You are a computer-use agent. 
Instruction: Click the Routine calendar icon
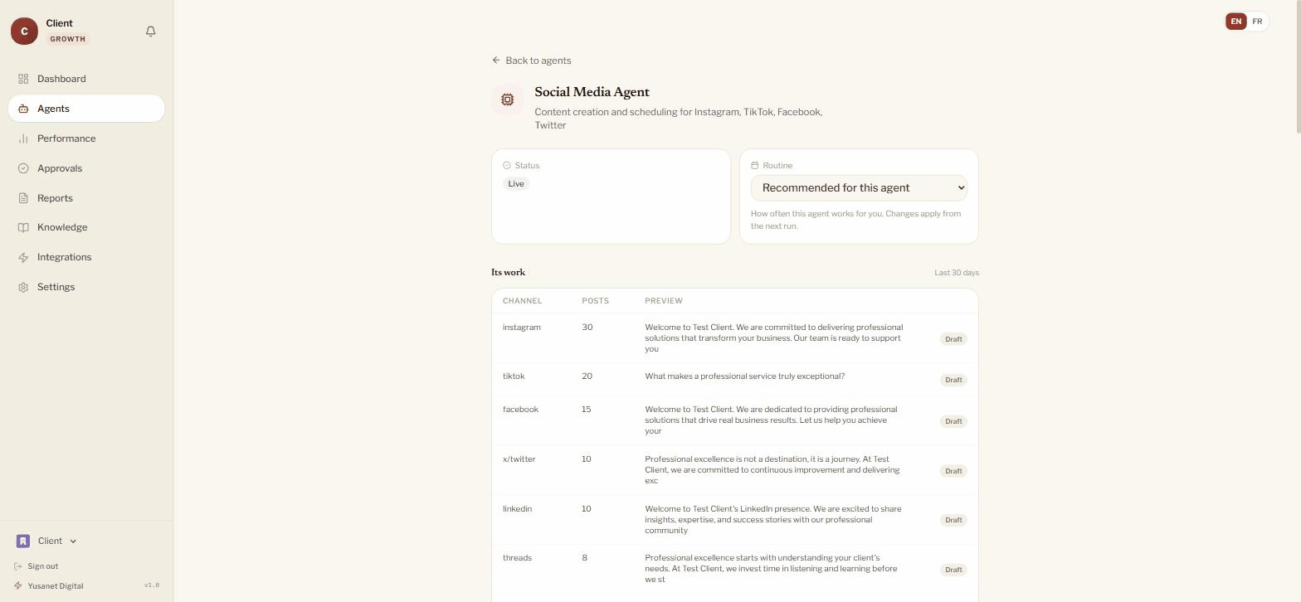(x=755, y=165)
